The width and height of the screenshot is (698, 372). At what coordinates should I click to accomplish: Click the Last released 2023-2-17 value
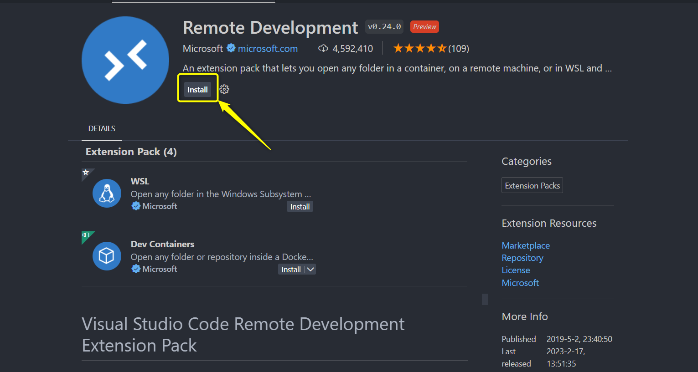click(566, 357)
